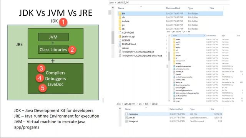This screenshot has height=138, width=246.
Task: Click the management folder icon in jre lib
Action: [174, 61]
